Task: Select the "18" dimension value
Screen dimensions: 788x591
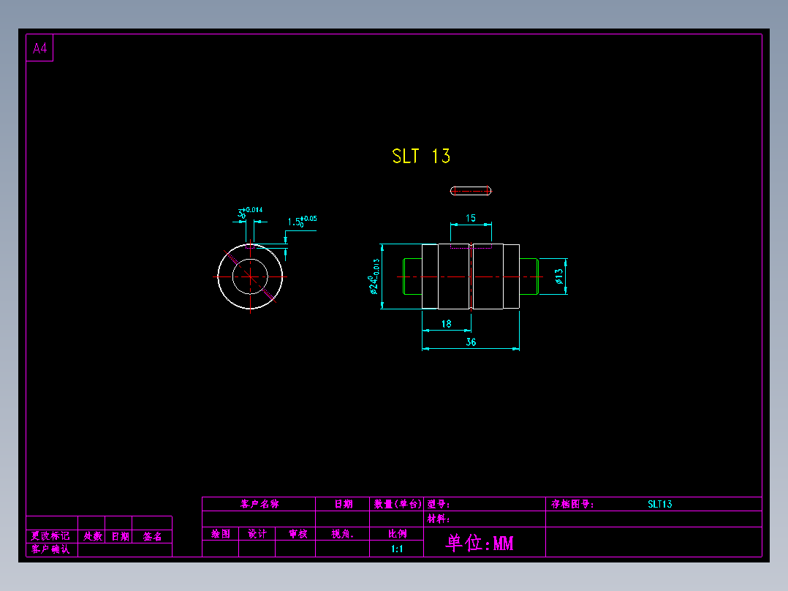Action: click(x=446, y=324)
